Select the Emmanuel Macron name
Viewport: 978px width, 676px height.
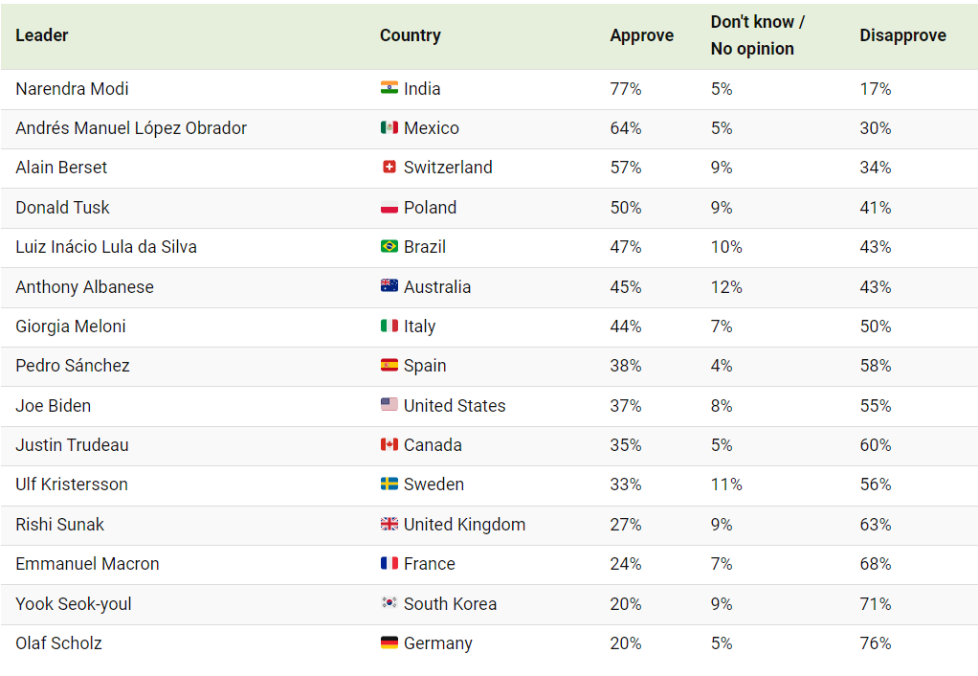pos(87,564)
